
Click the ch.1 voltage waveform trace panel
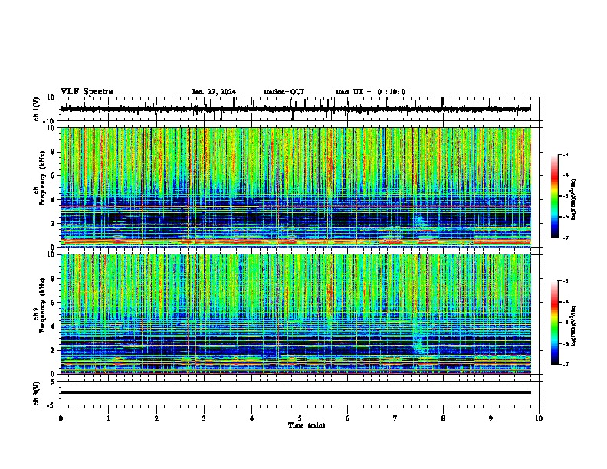(300, 109)
